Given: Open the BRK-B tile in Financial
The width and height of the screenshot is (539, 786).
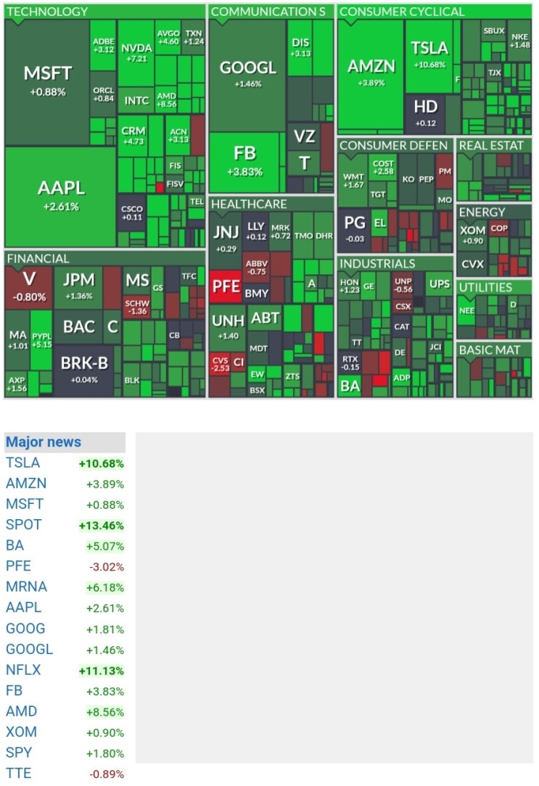Looking at the screenshot, I should click(83, 370).
